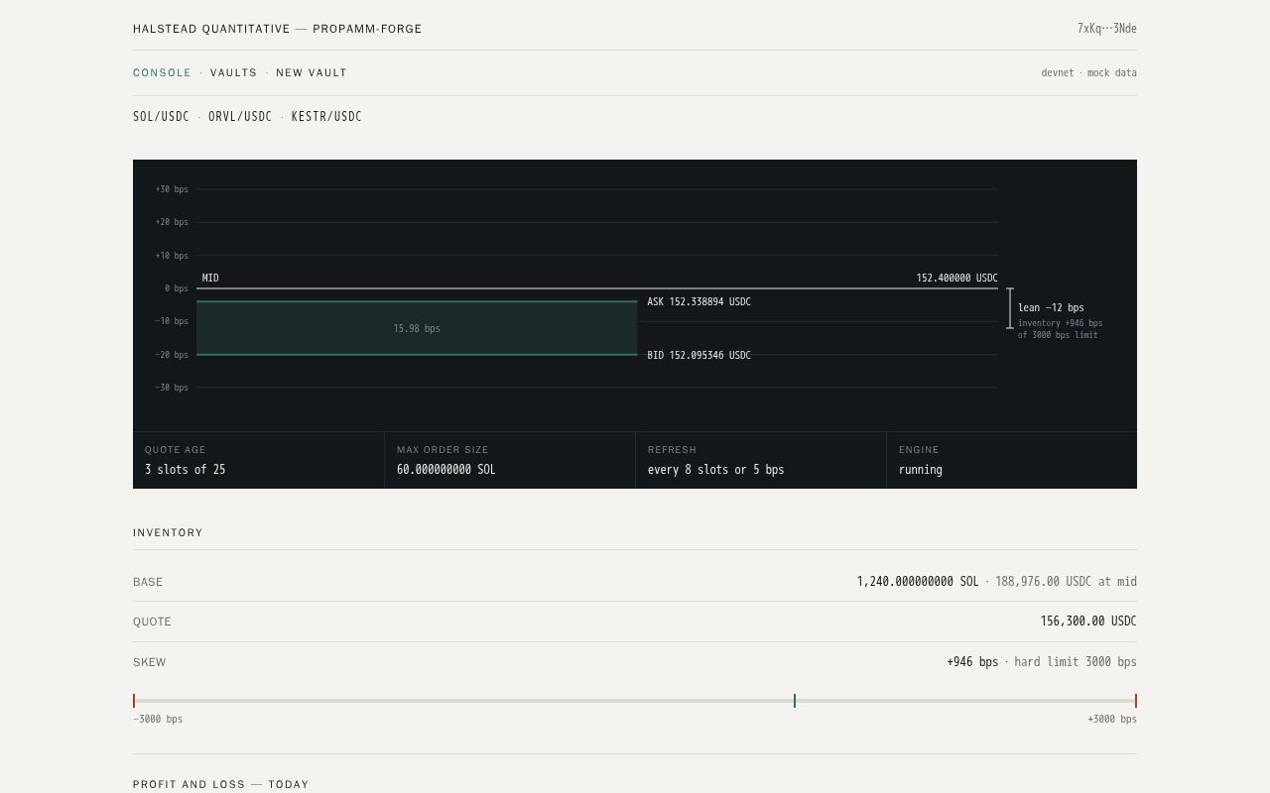Switch to the ORVL/USDC market tab

click(240, 117)
